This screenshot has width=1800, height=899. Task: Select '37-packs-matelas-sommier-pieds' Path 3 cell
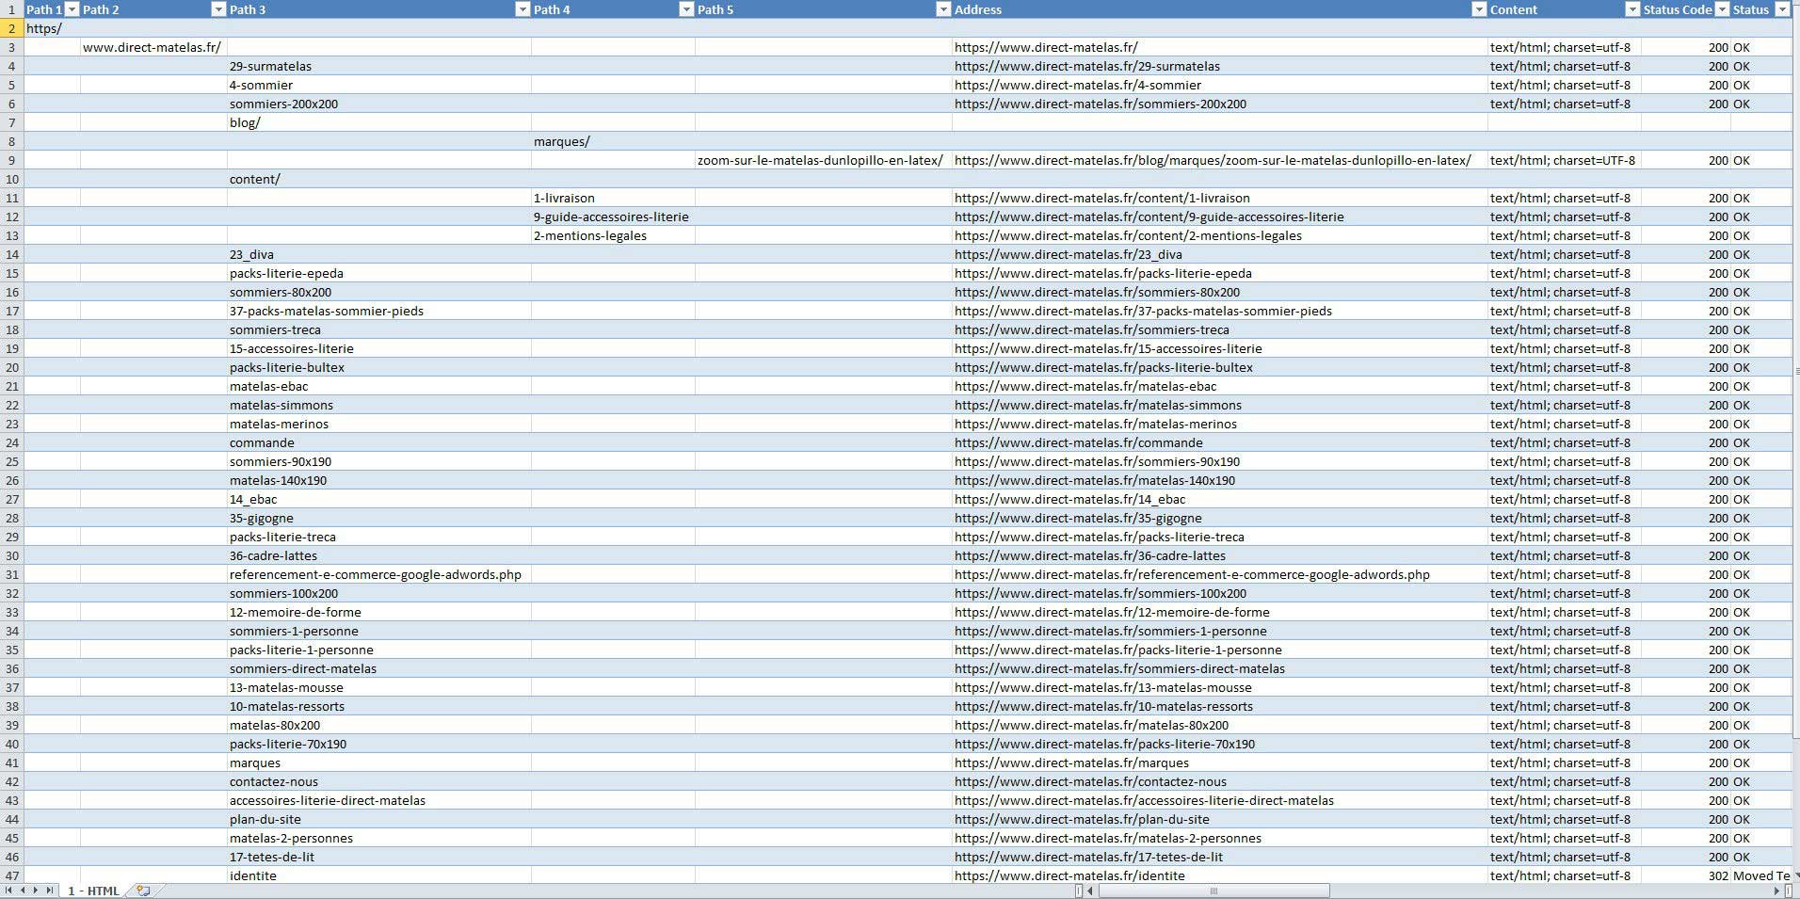(x=379, y=311)
